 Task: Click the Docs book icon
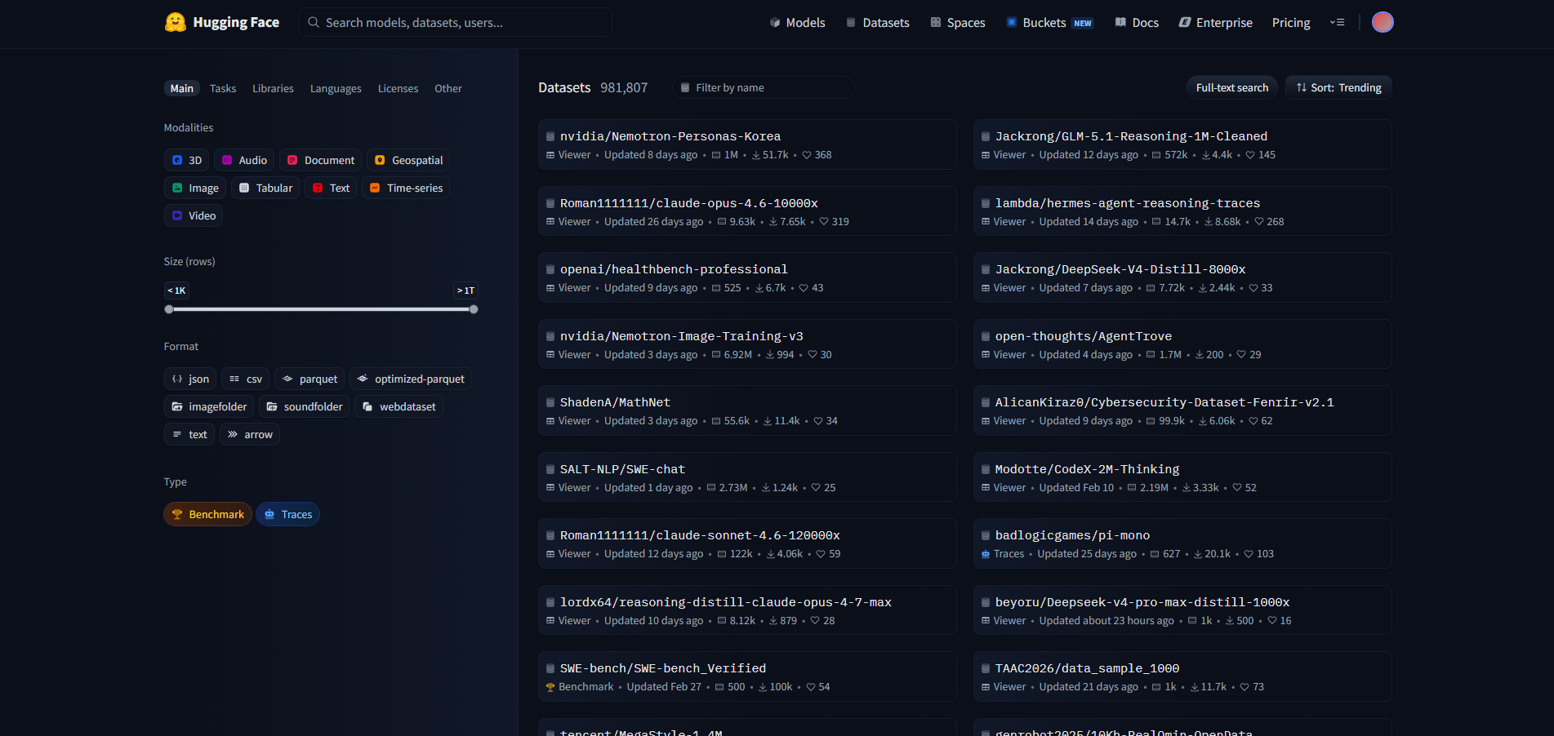coord(1120,23)
